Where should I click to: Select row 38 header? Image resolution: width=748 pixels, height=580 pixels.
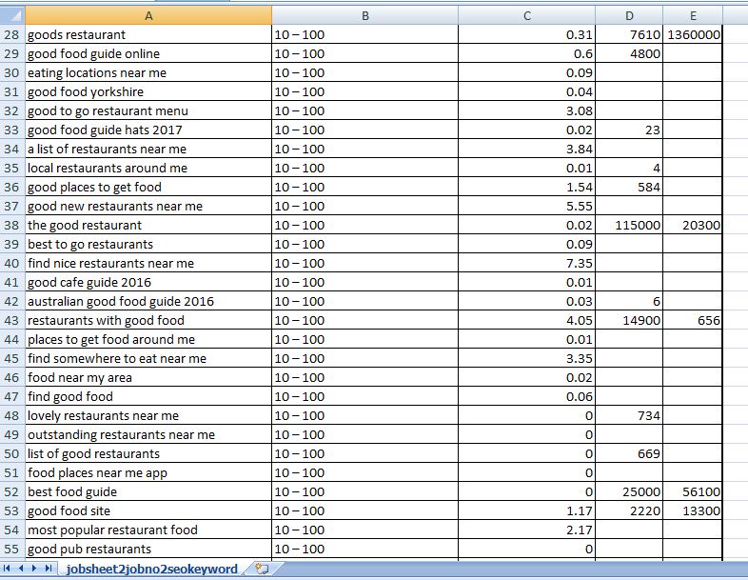click(x=12, y=226)
